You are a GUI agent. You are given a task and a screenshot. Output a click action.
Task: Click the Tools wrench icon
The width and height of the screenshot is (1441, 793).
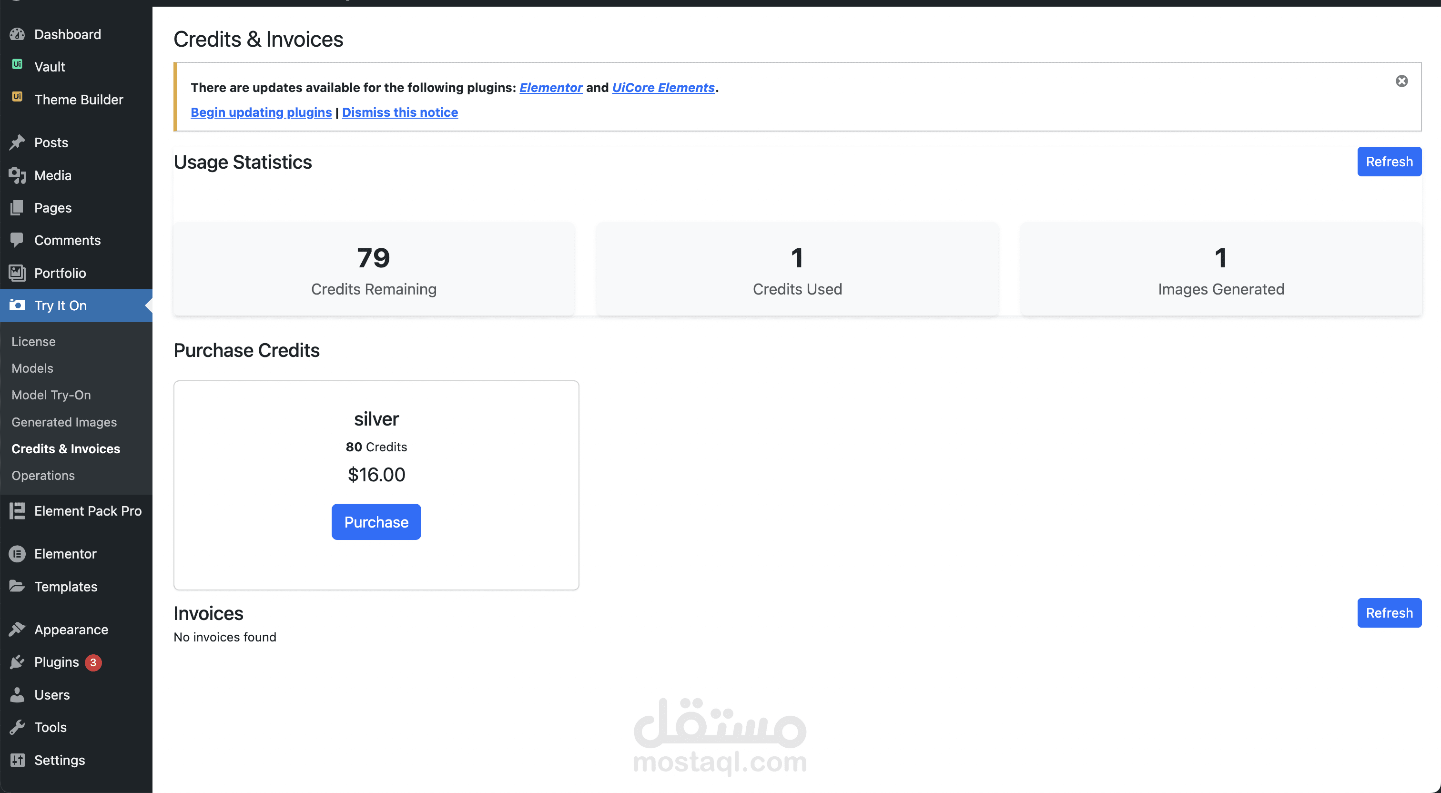tap(17, 727)
